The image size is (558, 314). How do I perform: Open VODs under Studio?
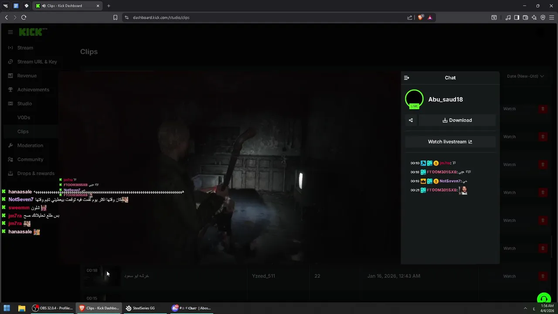(24, 117)
